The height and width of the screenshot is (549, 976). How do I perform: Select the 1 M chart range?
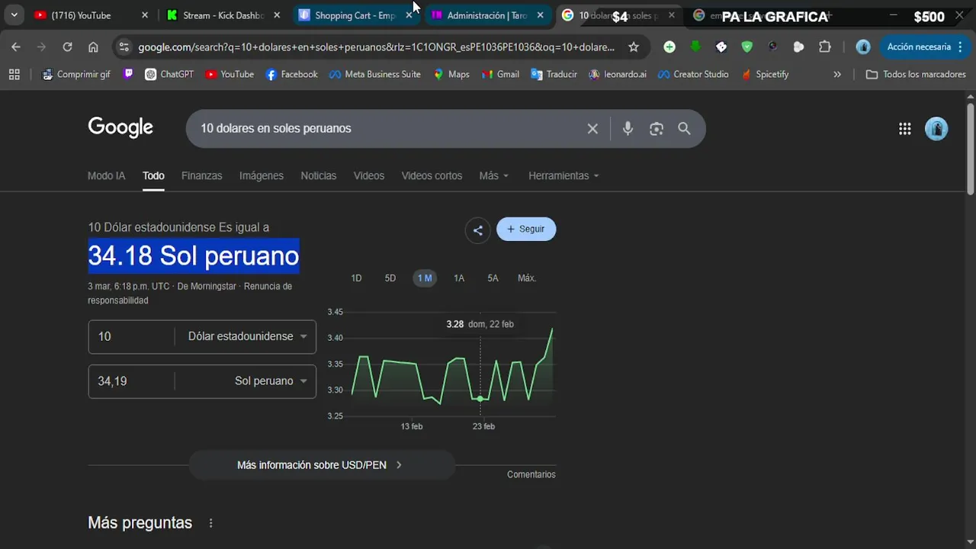click(x=425, y=278)
